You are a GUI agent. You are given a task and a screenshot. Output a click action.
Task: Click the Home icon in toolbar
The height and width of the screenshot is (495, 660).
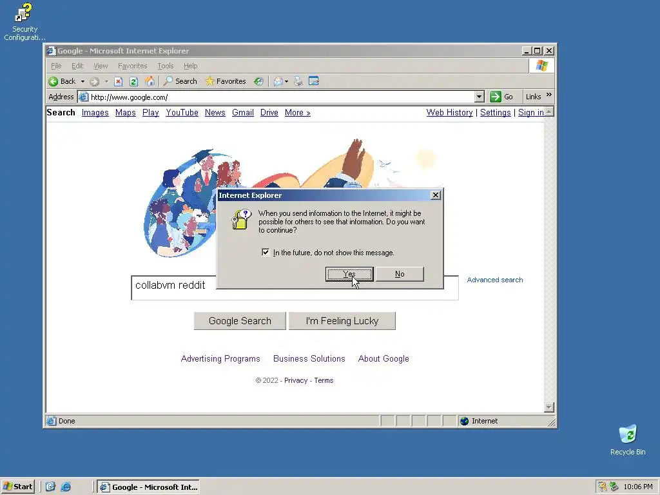tap(150, 81)
